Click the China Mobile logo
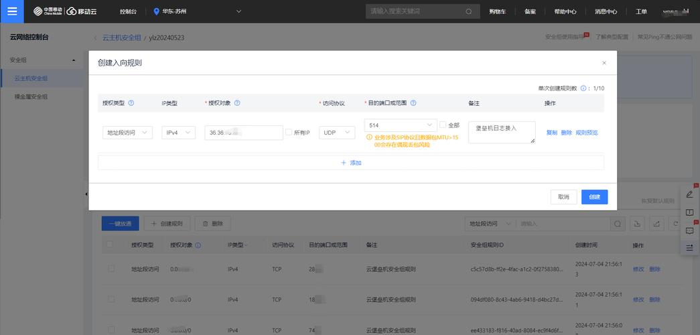The height and width of the screenshot is (335, 700). point(48,11)
